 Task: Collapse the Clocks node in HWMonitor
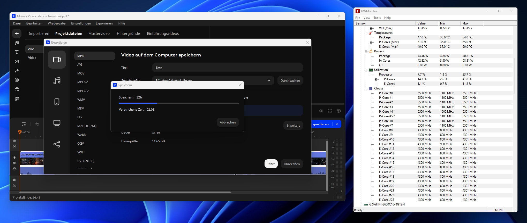366,89
